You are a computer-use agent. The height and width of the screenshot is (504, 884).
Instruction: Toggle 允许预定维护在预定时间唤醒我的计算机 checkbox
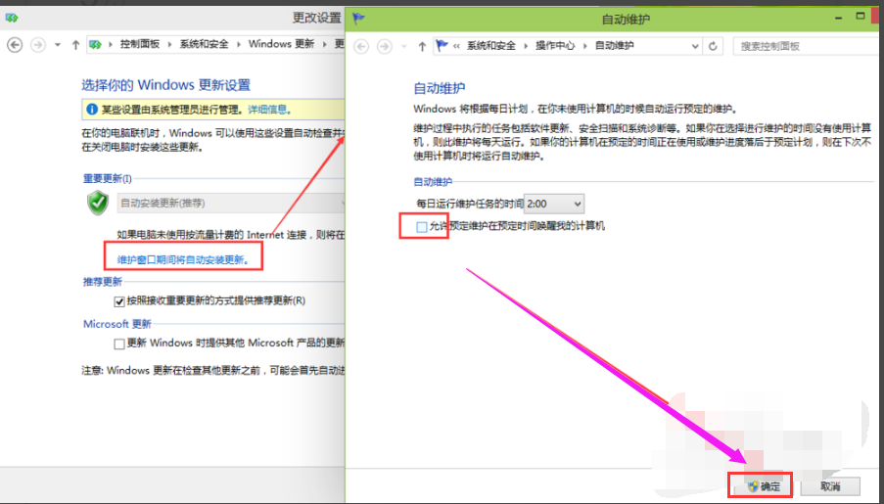click(x=422, y=227)
